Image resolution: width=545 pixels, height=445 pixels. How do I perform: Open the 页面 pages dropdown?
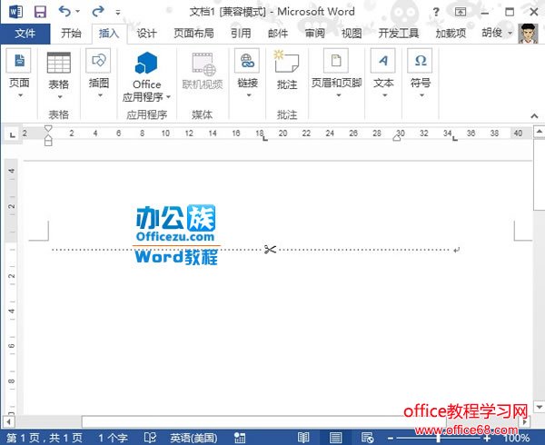(x=19, y=74)
